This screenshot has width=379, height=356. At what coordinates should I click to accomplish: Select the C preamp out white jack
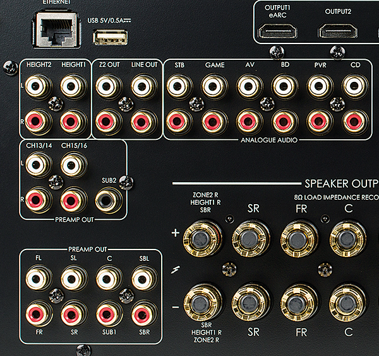tap(109, 278)
